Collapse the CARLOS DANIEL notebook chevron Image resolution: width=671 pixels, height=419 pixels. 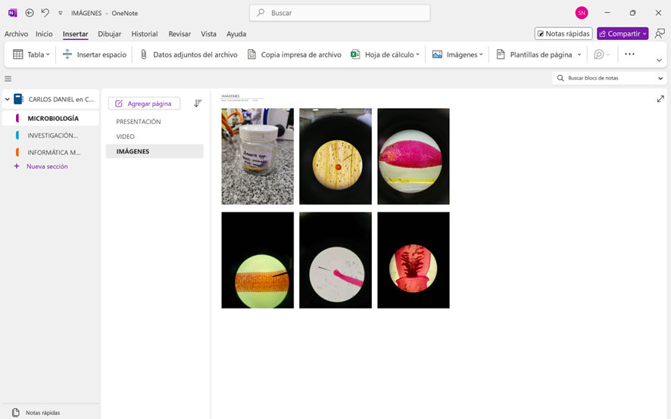click(x=8, y=99)
